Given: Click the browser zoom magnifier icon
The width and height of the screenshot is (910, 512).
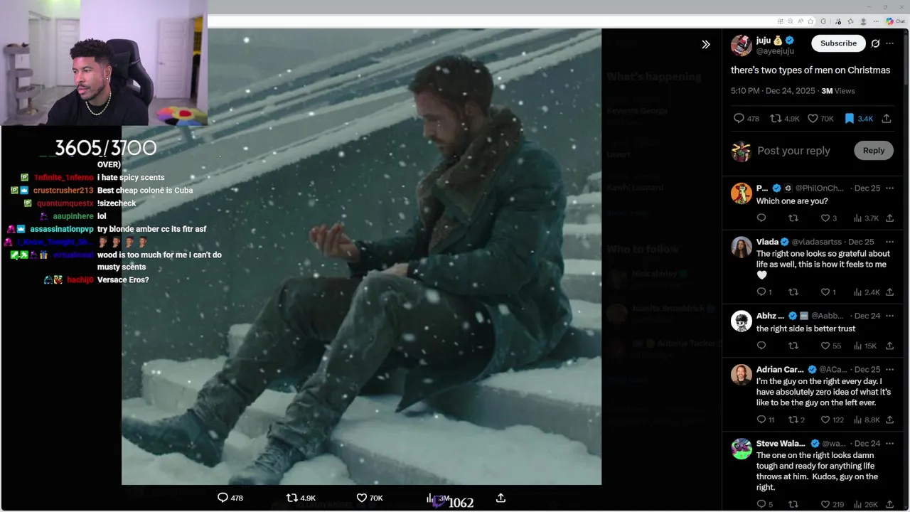Looking at the screenshot, I should (791, 21).
